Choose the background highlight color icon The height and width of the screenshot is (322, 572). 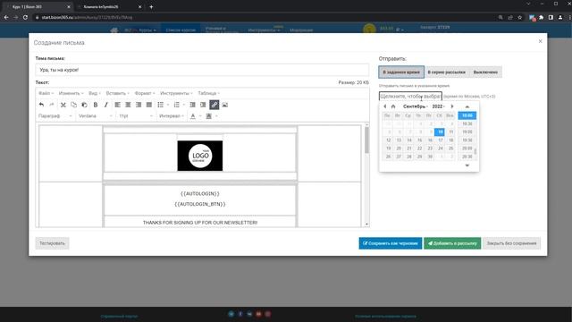pyautogui.click(x=208, y=116)
